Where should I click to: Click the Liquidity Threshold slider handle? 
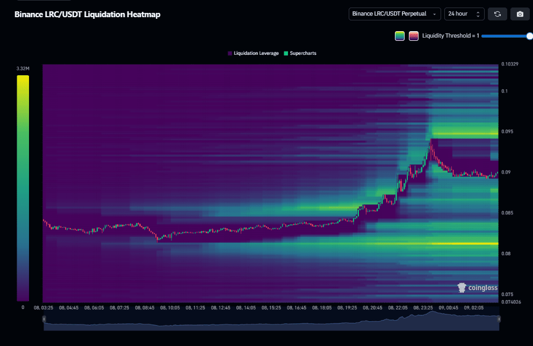click(529, 36)
